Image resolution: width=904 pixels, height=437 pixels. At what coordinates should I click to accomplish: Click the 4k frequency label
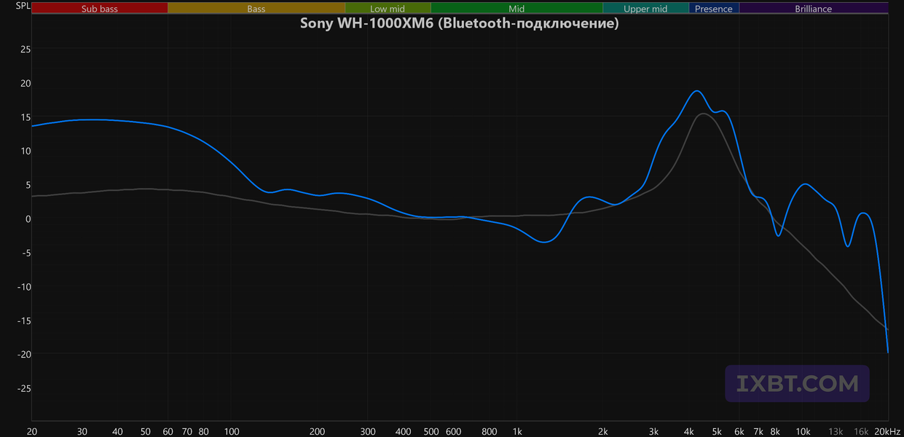(x=689, y=431)
